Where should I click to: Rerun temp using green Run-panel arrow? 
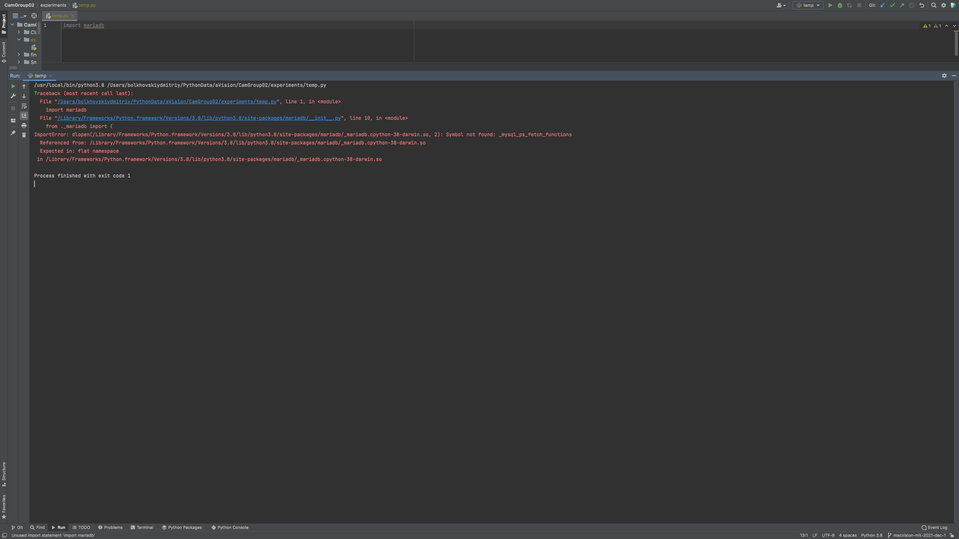pyautogui.click(x=13, y=86)
